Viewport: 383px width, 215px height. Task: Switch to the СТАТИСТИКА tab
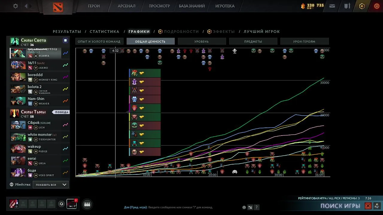pyautogui.click(x=104, y=31)
